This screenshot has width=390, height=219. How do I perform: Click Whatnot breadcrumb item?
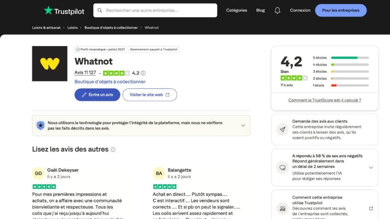(152, 27)
